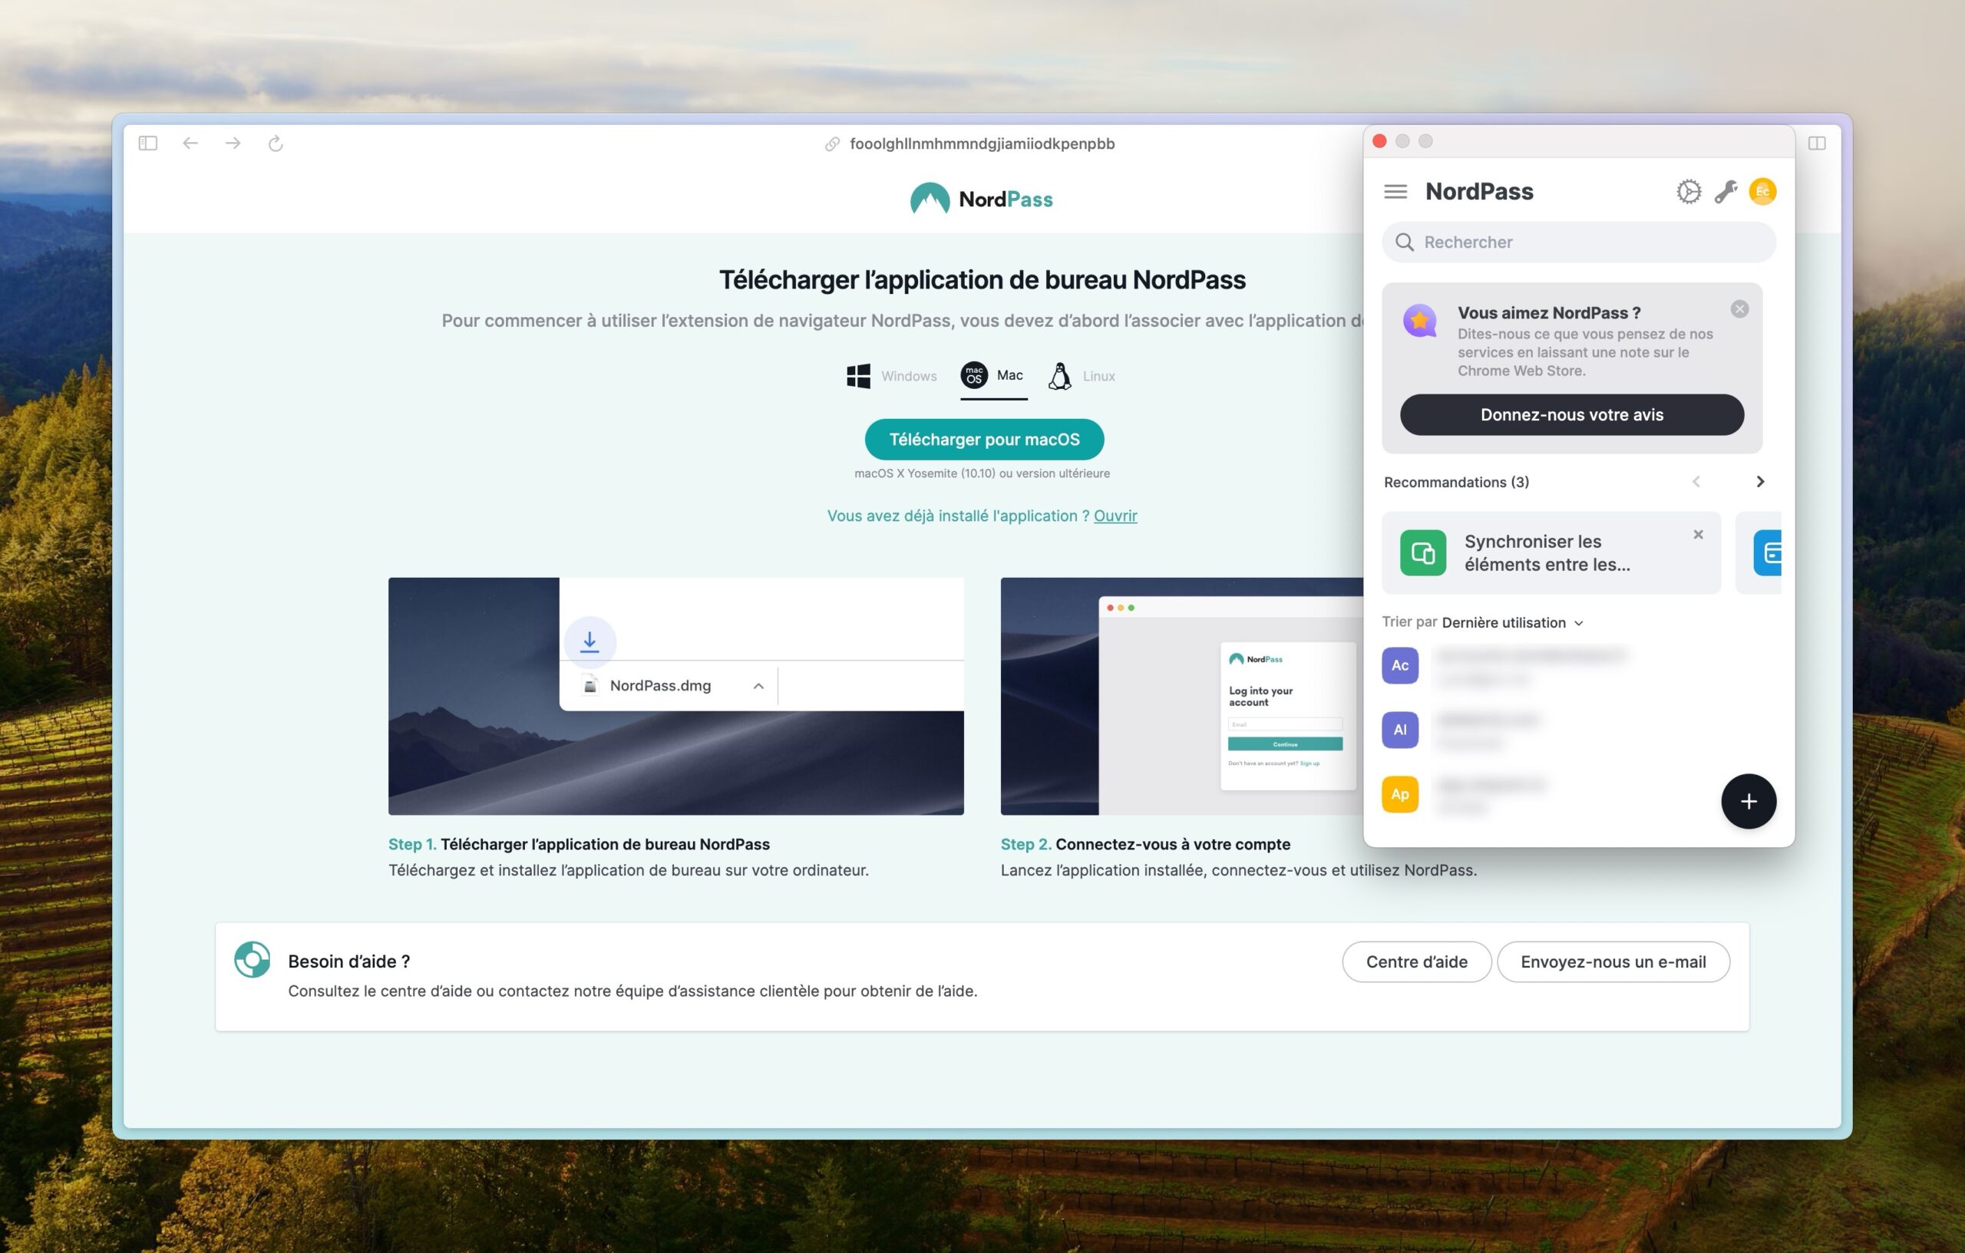Image resolution: width=1965 pixels, height=1253 pixels.
Task: Select the Mac platform tab
Action: point(992,376)
